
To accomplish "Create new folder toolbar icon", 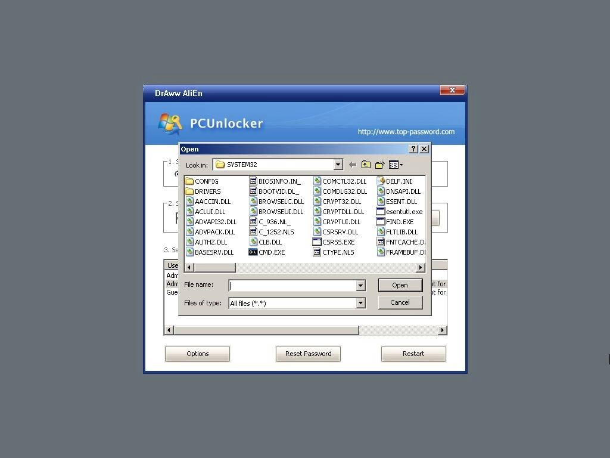I will 379,165.
